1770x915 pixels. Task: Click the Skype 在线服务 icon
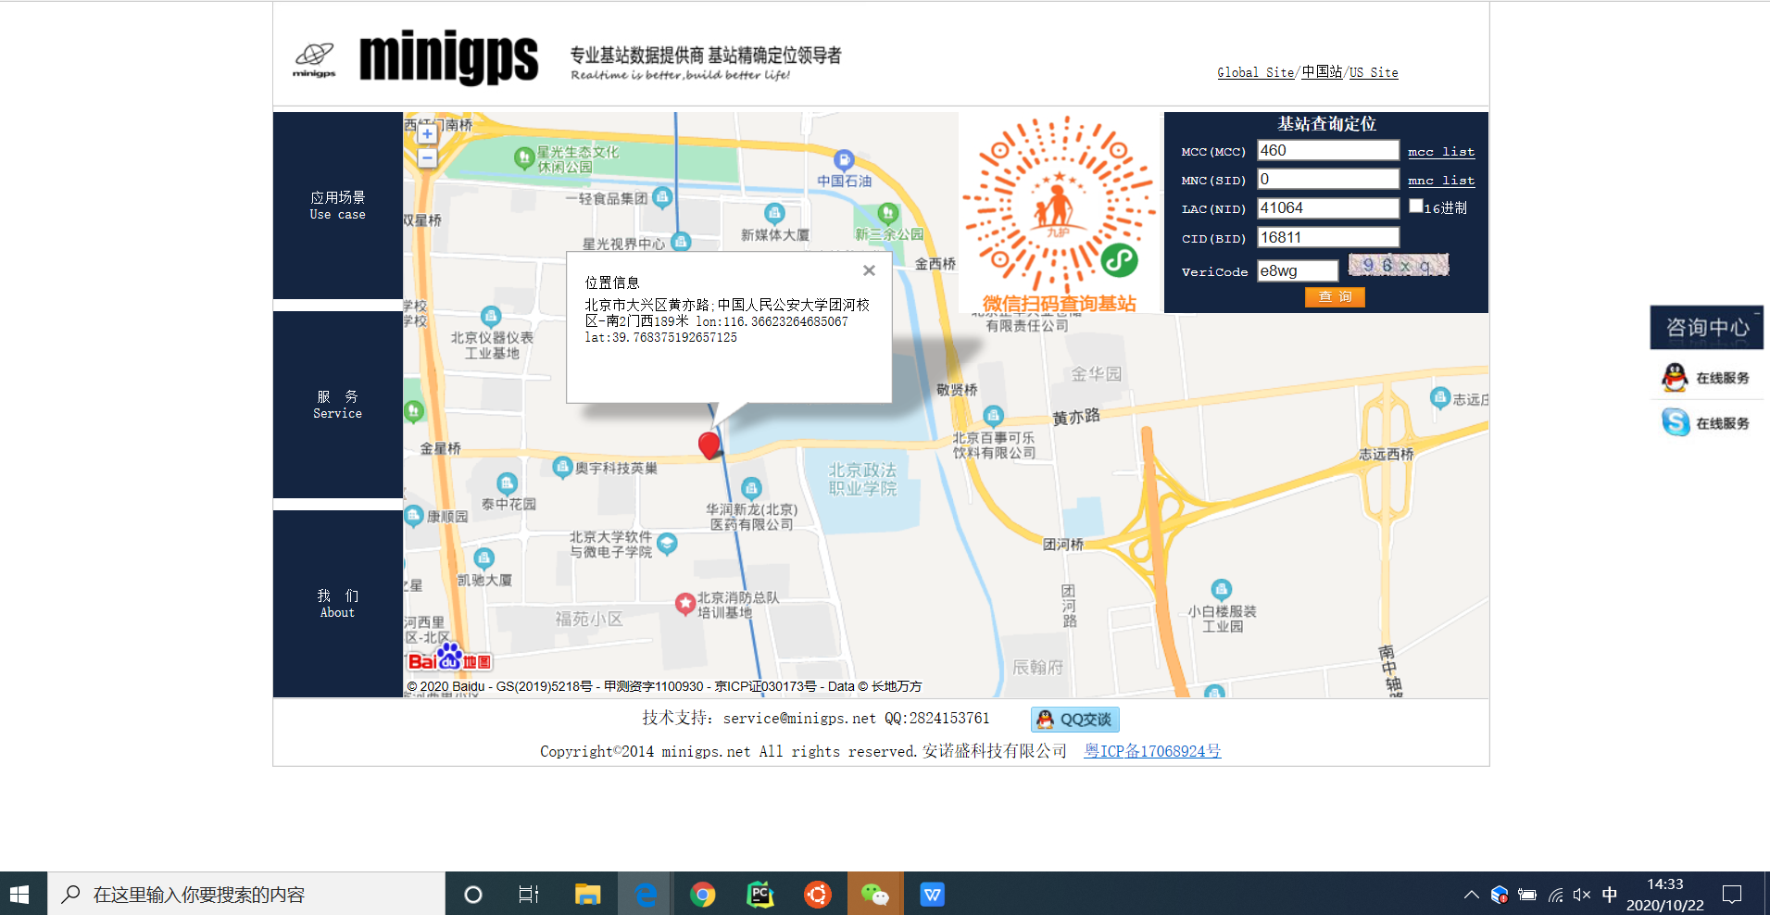coord(1675,422)
